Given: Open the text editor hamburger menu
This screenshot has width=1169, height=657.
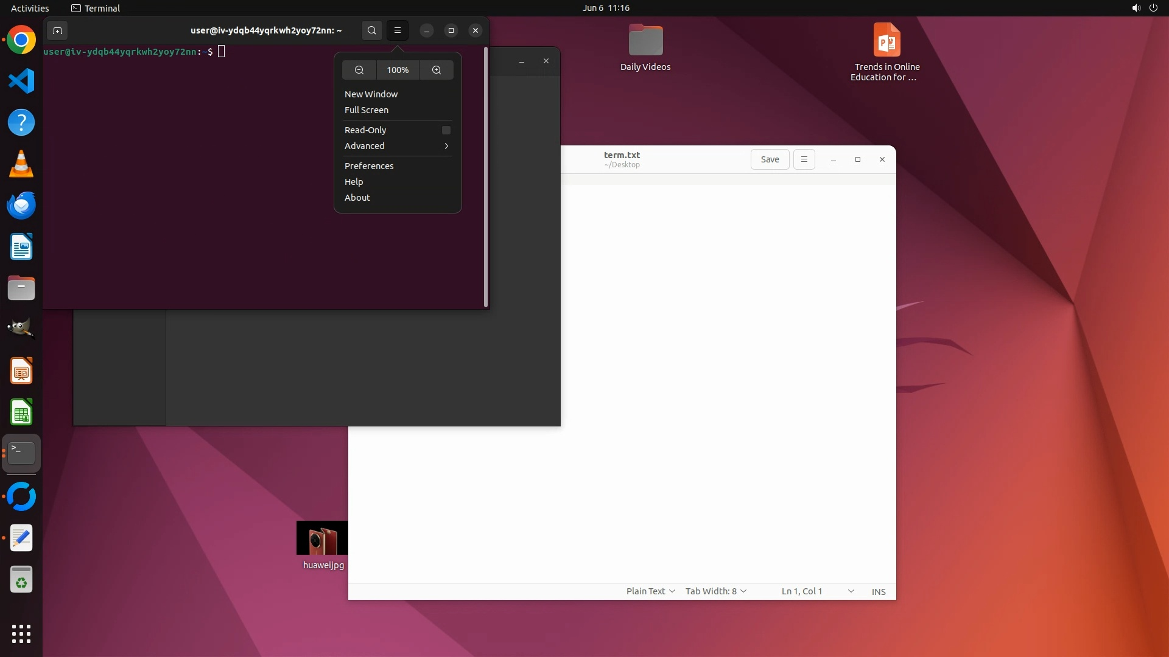Looking at the screenshot, I should click(x=804, y=159).
